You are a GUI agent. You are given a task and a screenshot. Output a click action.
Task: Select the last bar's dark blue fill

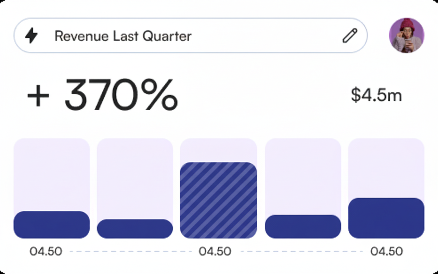click(x=386, y=218)
